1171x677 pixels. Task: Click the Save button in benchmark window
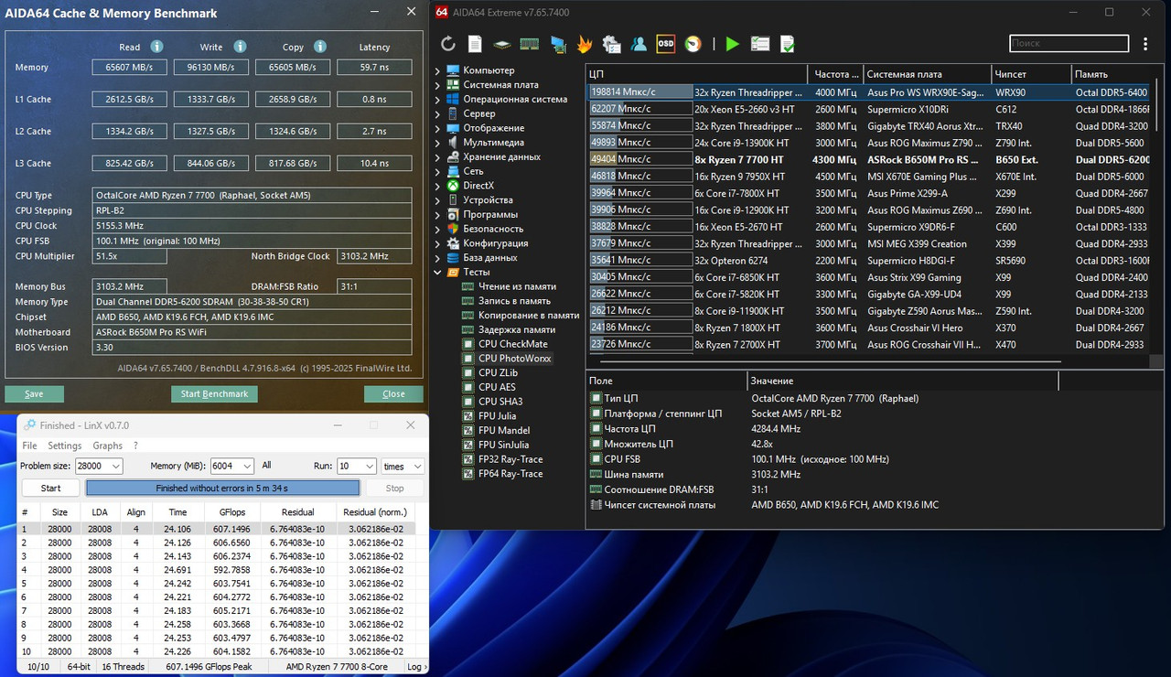34,394
